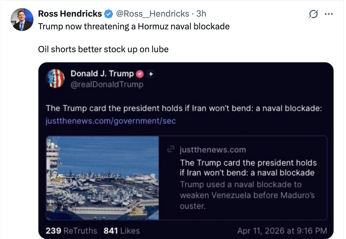The width and height of the screenshot is (346, 239).
Task: Click the 841 Likes count
Action: tap(122, 231)
